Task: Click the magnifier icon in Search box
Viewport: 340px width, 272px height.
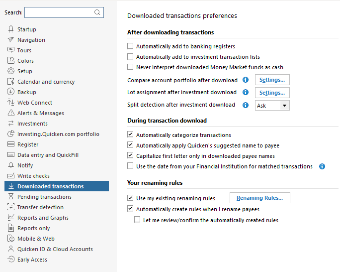Action: (97, 12)
